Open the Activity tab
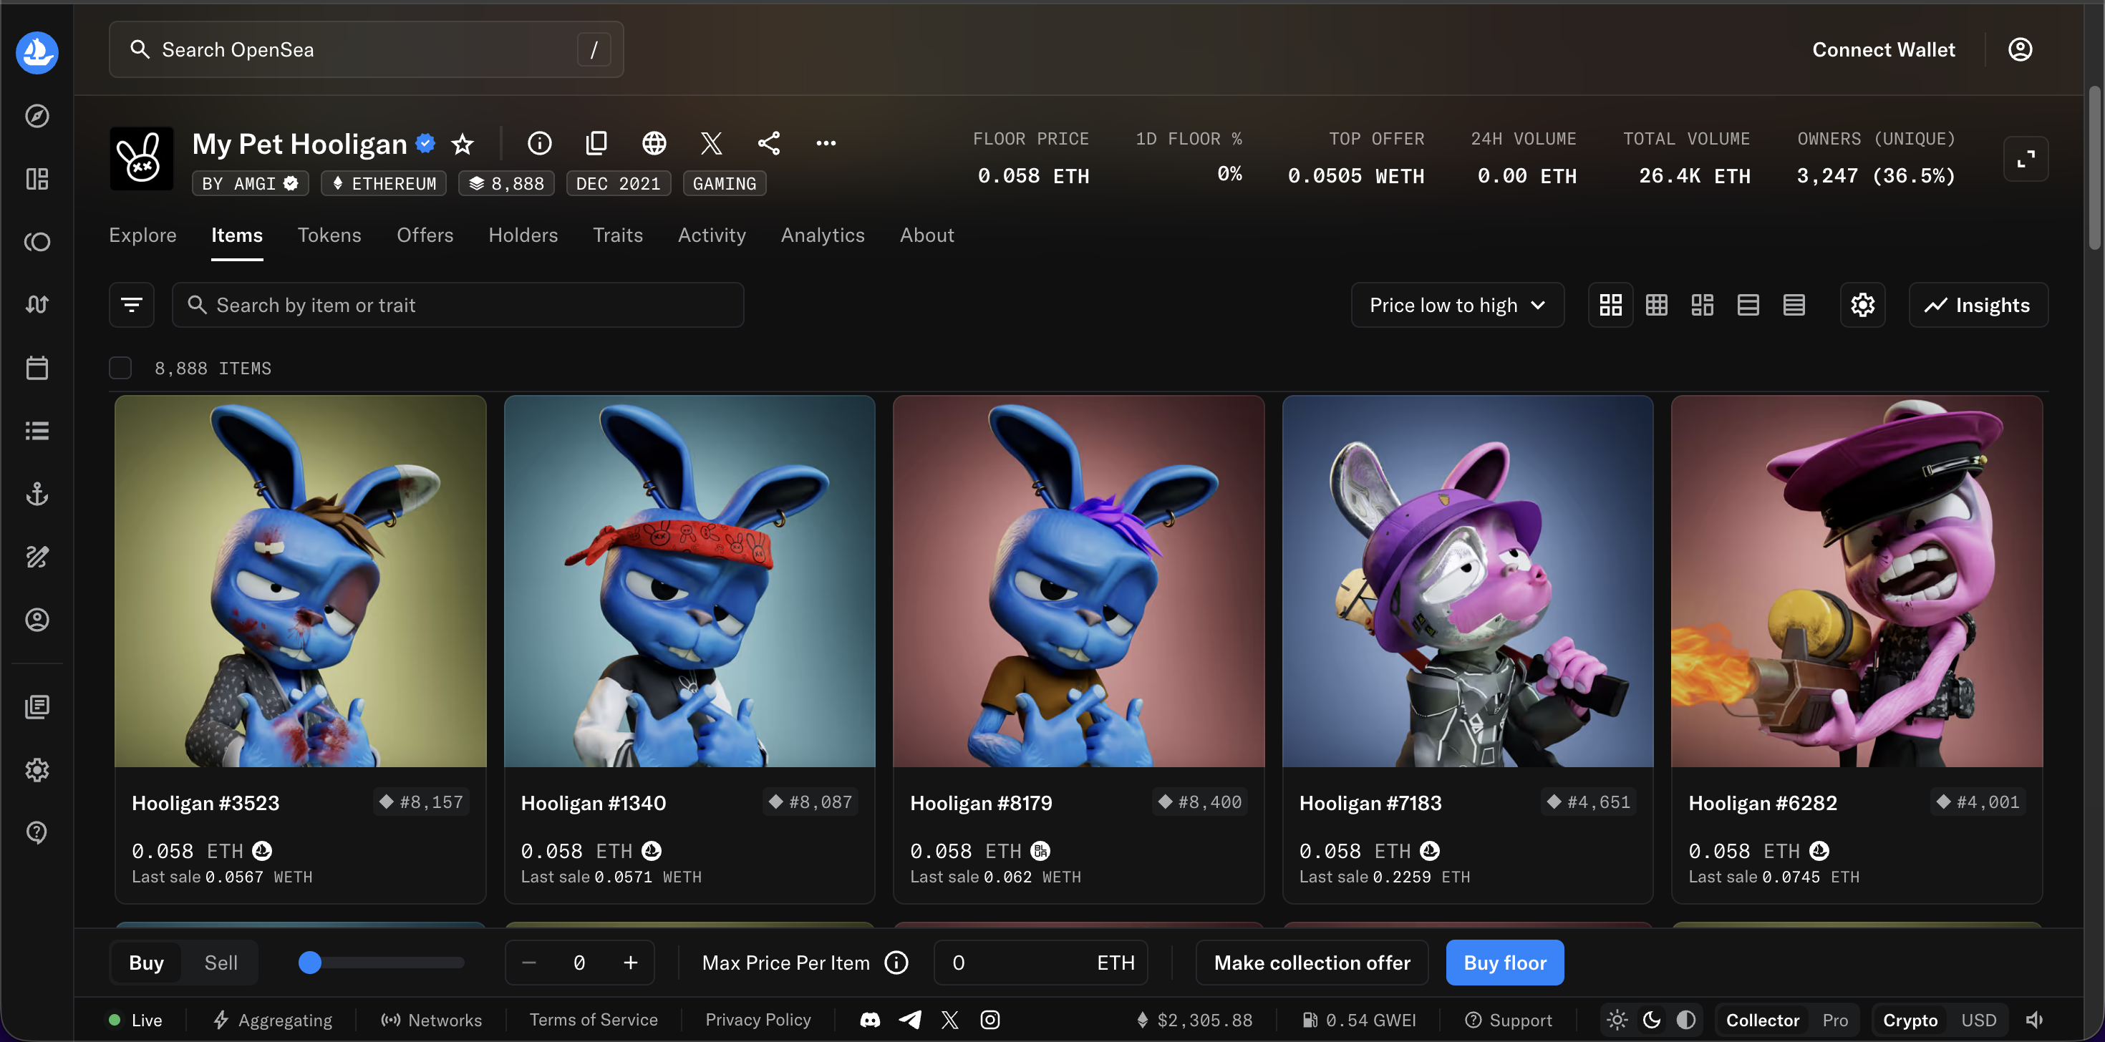The height and width of the screenshot is (1042, 2105). click(711, 235)
